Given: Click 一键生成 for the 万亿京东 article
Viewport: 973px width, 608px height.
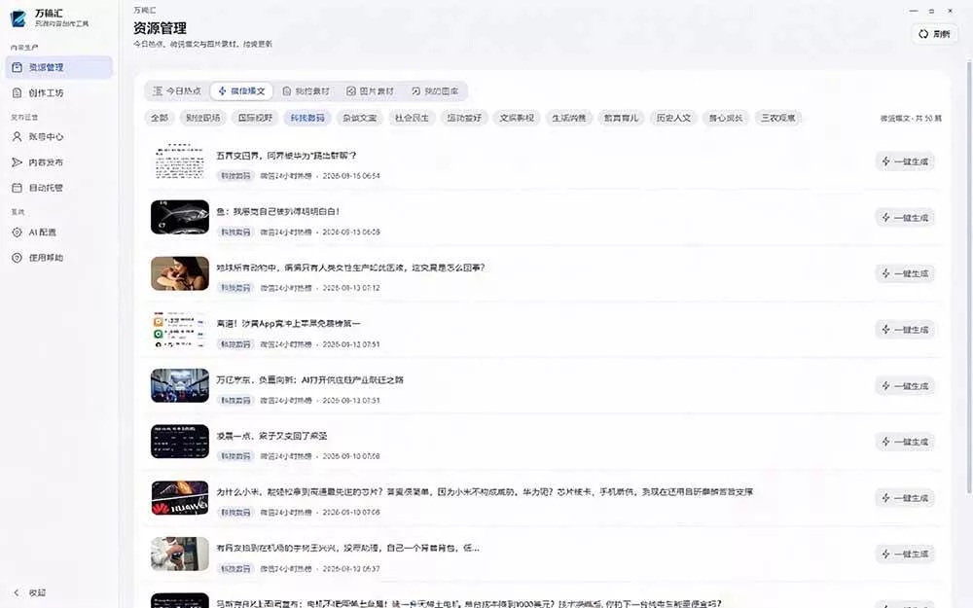Looking at the screenshot, I should (x=905, y=386).
